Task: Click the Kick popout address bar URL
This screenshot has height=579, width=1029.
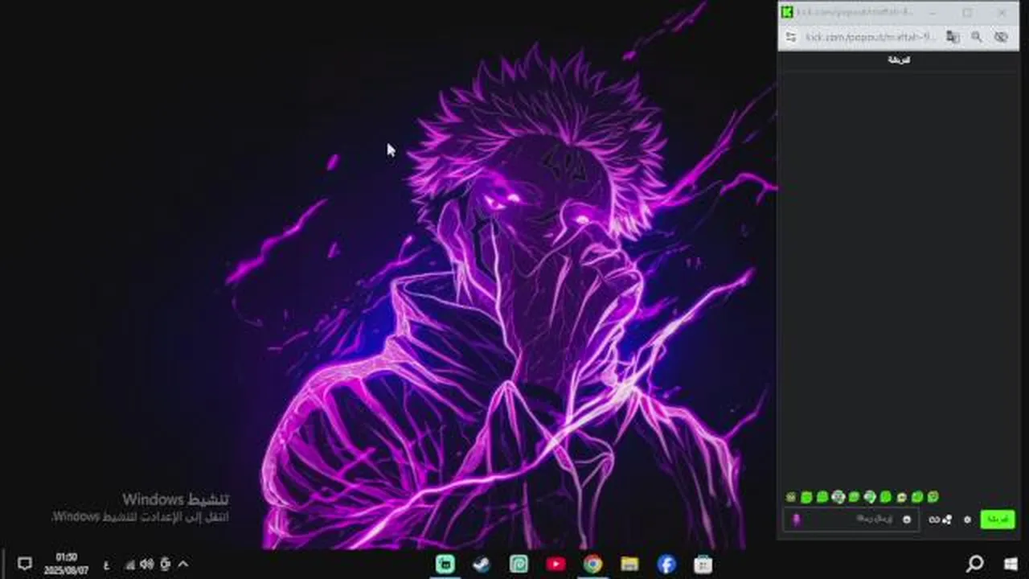Action: [871, 37]
